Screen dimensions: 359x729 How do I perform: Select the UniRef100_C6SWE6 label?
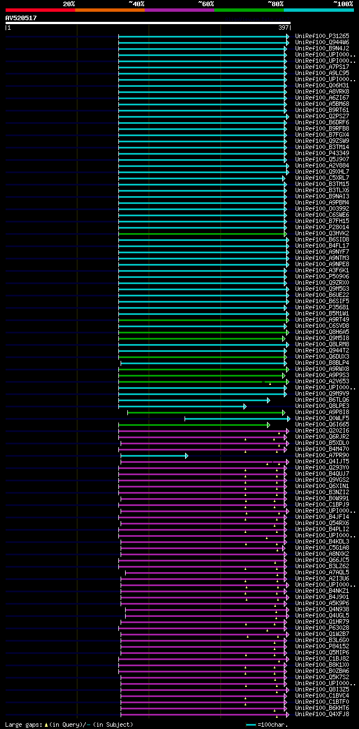(x=322, y=215)
